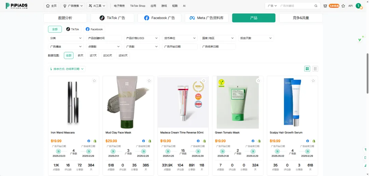Open the 广告 search type selector
369x176 pixels.
click(x=272, y=6)
